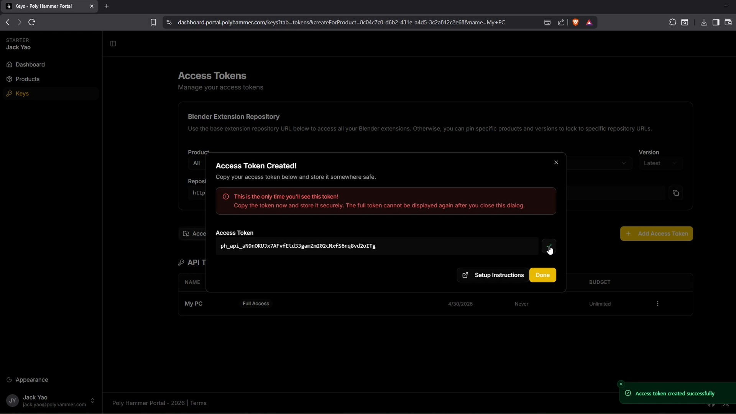Close the Access Token Created dialog
The image size is (736, 414).
(556, 163)
